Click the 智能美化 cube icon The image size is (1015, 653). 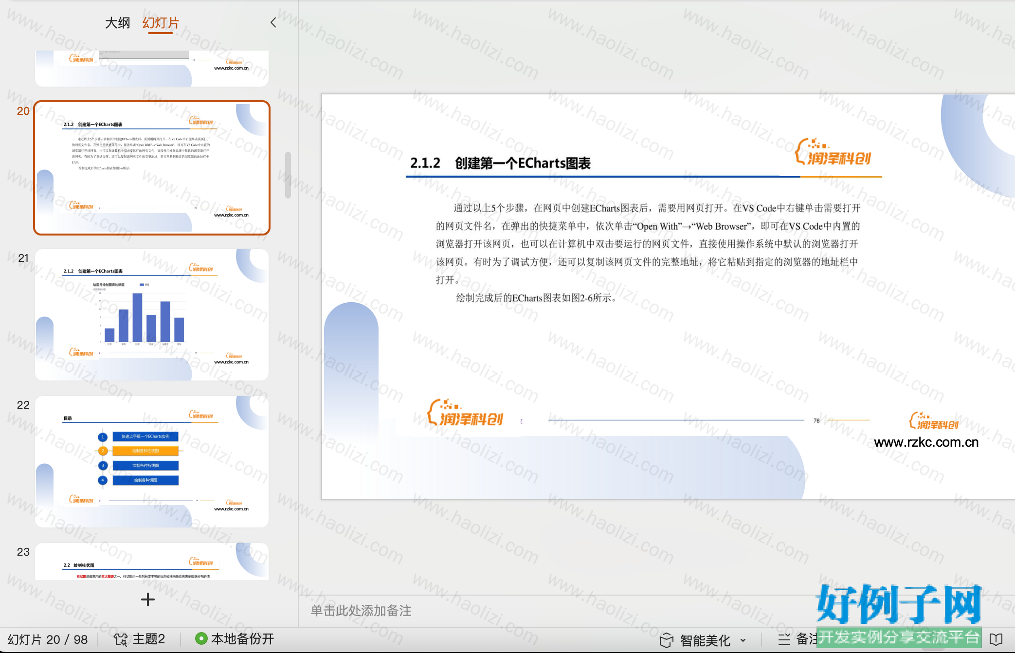[x=667, y=640]
